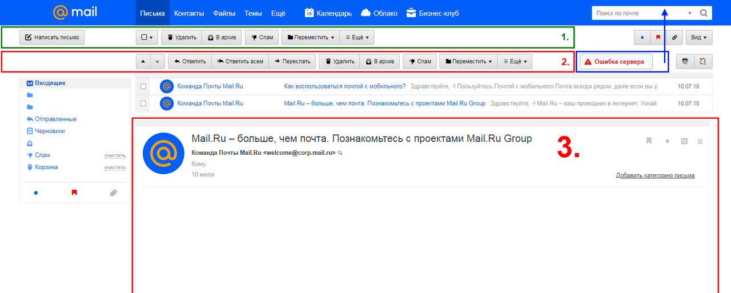Viewport: 731px width, 293px height.
Task: Expand Переместить in the Ответить toolbar
Action: (x=468, y=62)
